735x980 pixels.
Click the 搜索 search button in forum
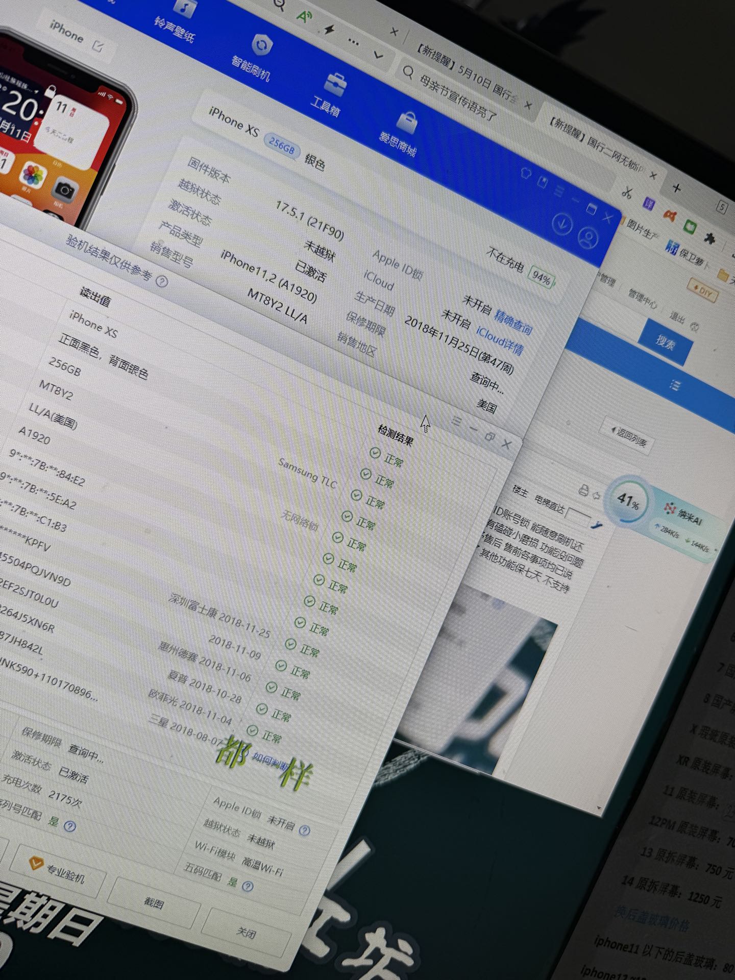666,341
